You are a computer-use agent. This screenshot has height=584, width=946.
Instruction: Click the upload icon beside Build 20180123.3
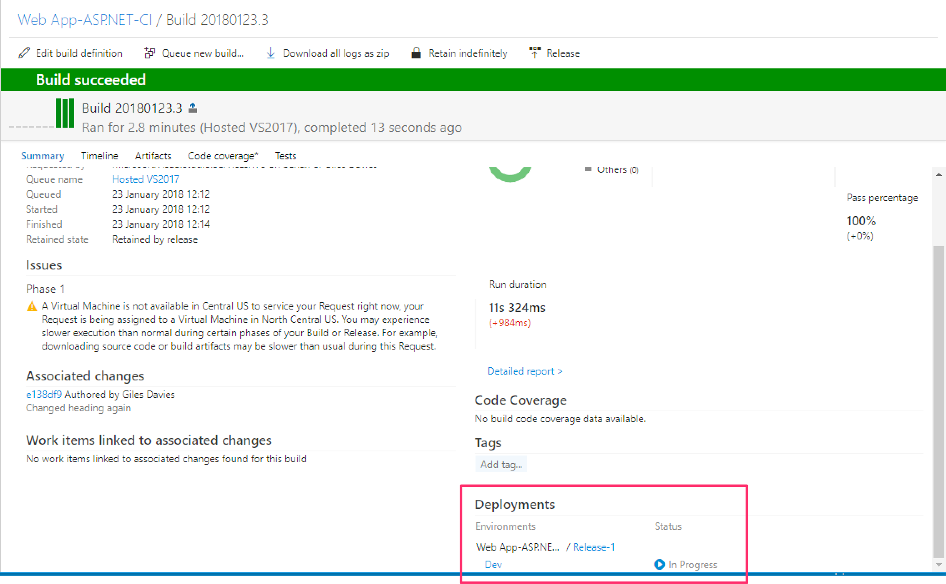[x=192, y=108]
